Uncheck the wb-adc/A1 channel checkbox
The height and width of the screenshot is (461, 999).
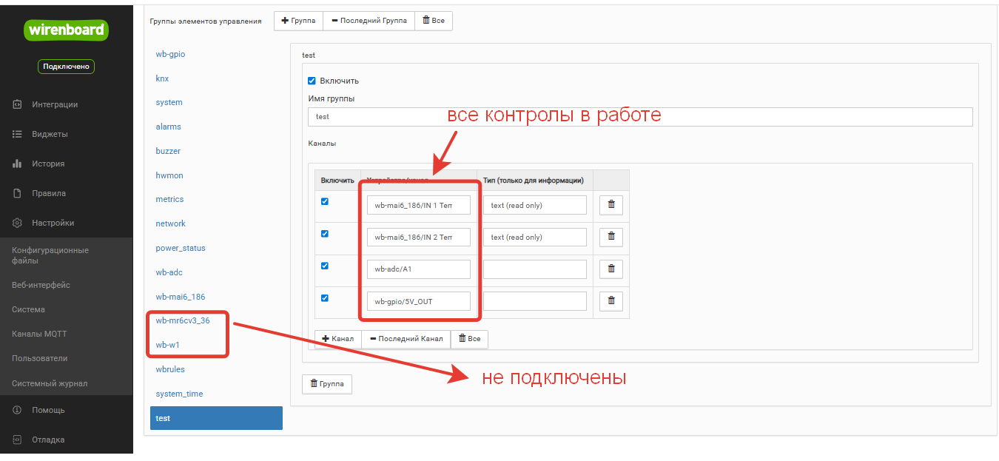pyautogui.click(x=325, y=266)
